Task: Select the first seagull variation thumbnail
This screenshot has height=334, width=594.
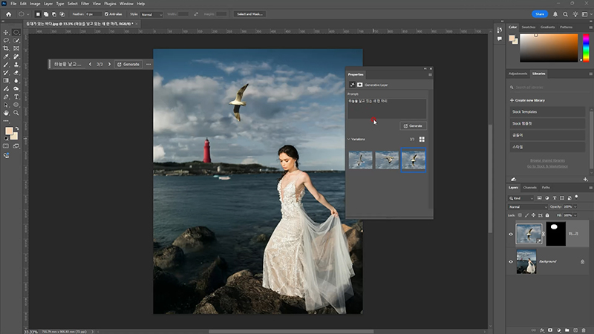Action: [360, 160]
